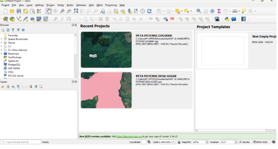Viewport: 278px width, 149px height.
Task: Select the Map Tips speech bubble icon
Action: click(x=244, y=11)
